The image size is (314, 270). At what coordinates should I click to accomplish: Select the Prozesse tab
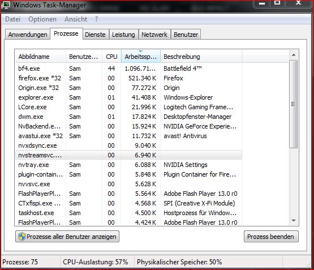point(66,33)
